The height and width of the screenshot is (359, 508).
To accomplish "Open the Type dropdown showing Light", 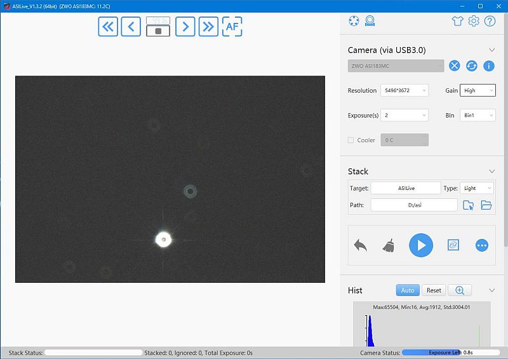I will [477, 188].
